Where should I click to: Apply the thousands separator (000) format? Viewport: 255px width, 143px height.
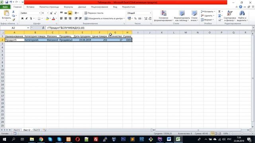tap(140, 19)
